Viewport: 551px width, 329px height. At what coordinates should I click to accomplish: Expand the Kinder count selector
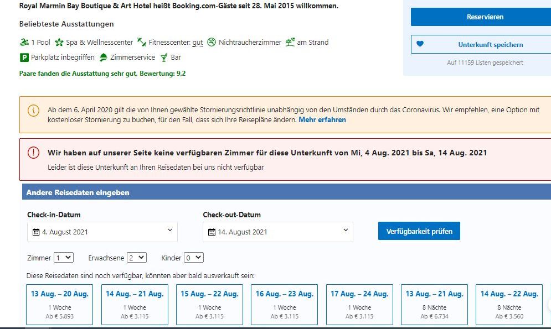pyautogui.click(x=194, y=258)
